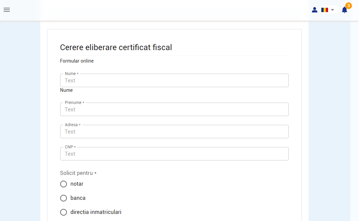
Task: Click the orange notification badge showing 3
Action: (x=349, y=6)
